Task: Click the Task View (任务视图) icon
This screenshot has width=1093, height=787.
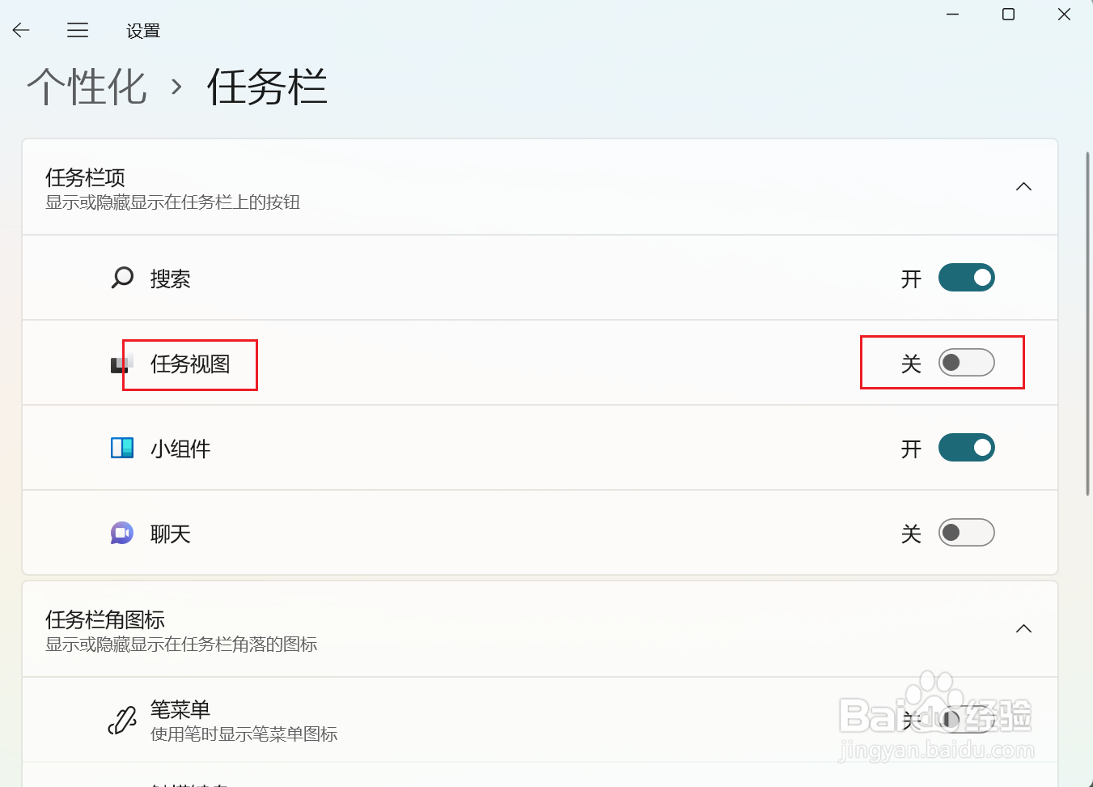Action: pyautogui.click(x=121, y=364)
